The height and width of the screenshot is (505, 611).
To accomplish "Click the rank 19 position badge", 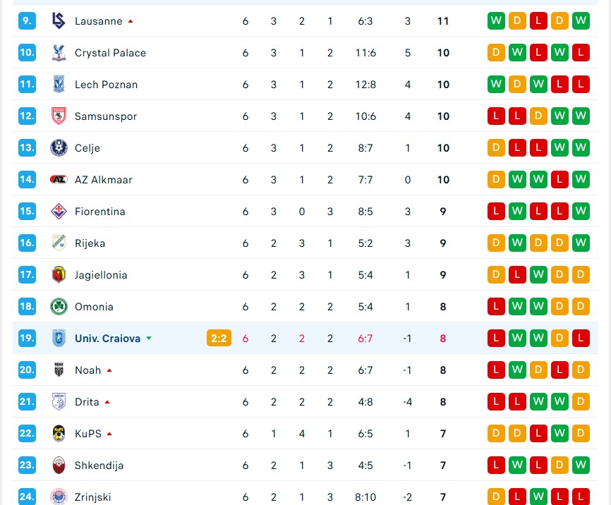I will [27, 339].
